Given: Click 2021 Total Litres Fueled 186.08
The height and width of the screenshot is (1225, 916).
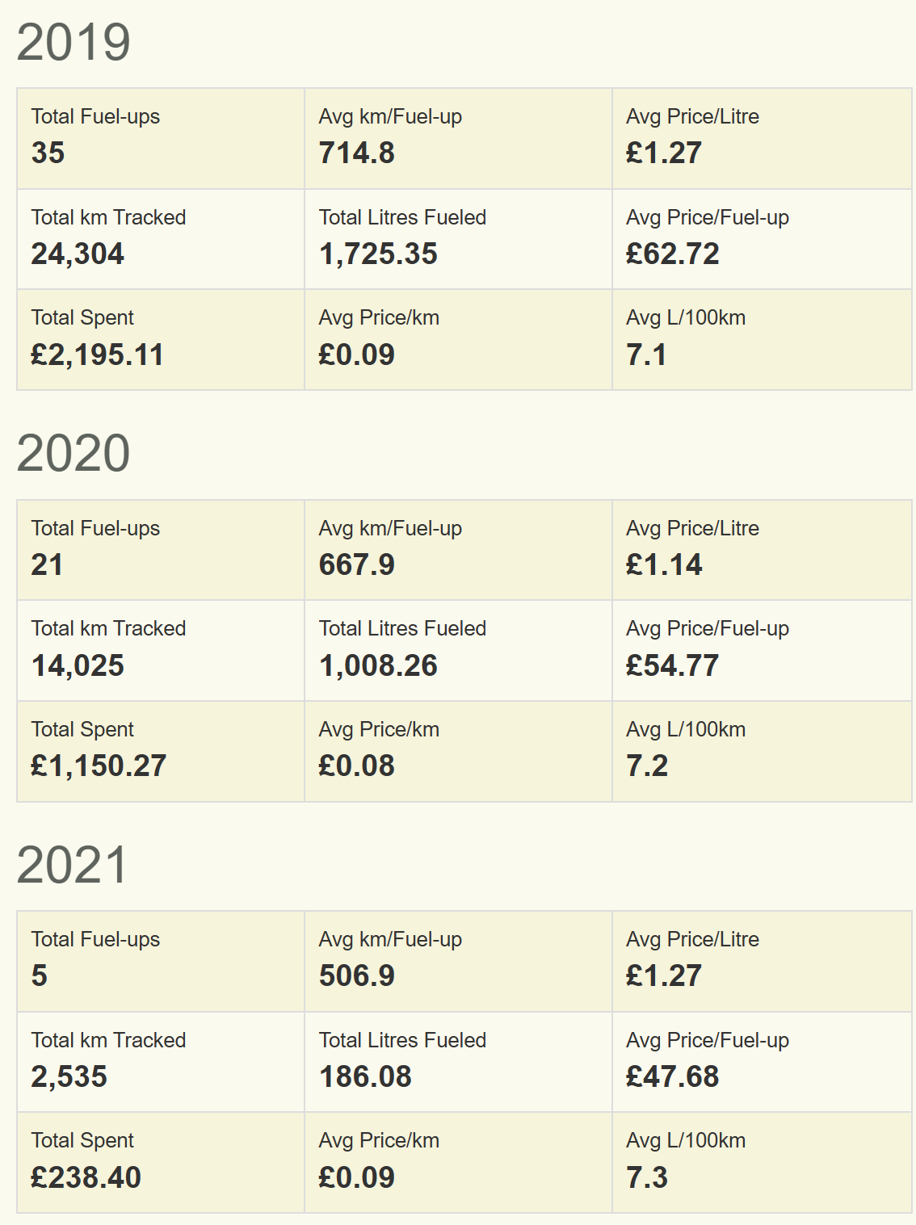Looking at the screenshot, I should [365, 1076].
